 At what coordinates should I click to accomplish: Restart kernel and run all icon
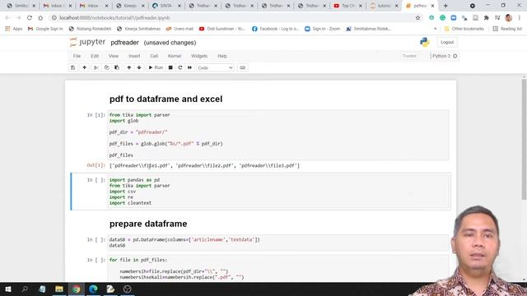coord(190,67)
